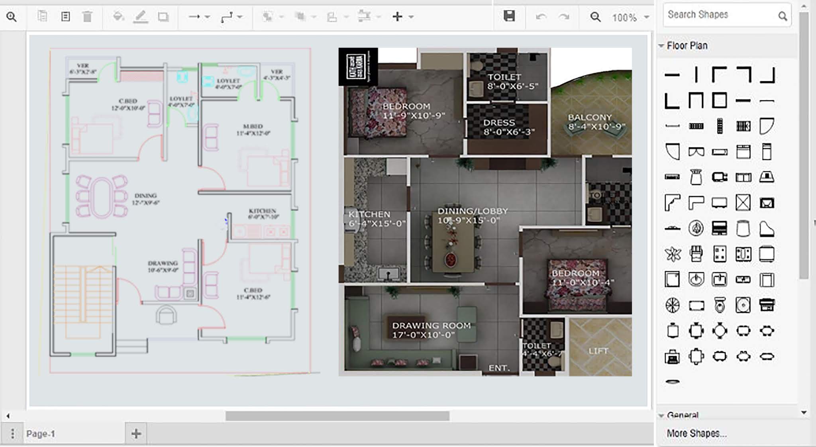The width and height of the screenshot is (816, 447).
Task: Click the shadow toggle icon in toolbar
Action: (x=163, y=17)
